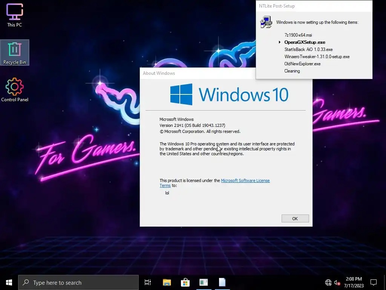
Task: Open File Explorer from the taskbar
Action: pos(167,282)
